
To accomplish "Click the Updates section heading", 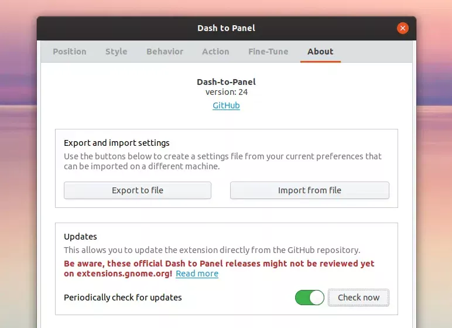I will point(80,237).
